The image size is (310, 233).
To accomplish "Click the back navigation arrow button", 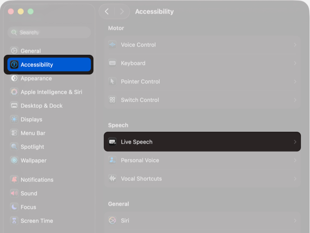I will [107, 12].
